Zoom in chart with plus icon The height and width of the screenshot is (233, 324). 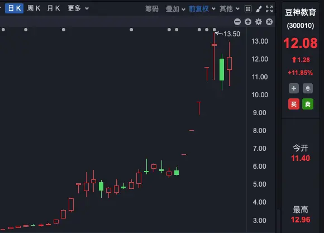248,22
